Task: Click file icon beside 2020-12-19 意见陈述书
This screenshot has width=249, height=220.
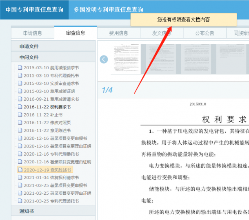Action: 20,169
